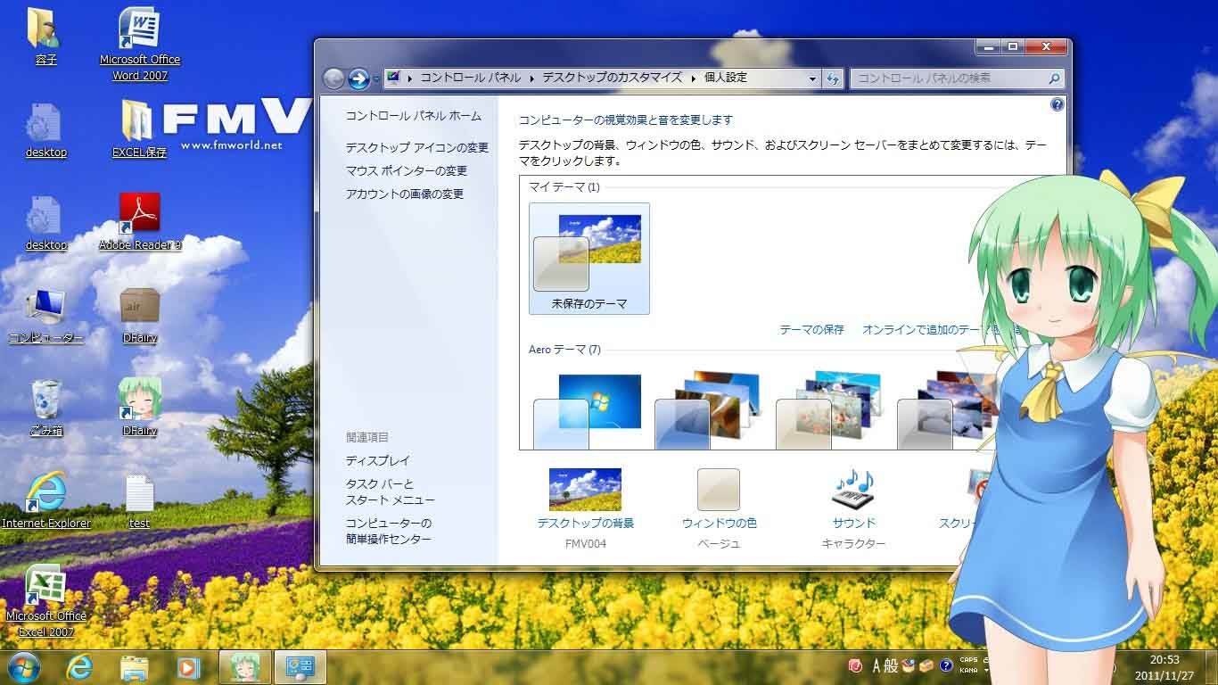Click the Windows Start button
The height and width of the screenshot is (685, 1218).
[23, 667]
